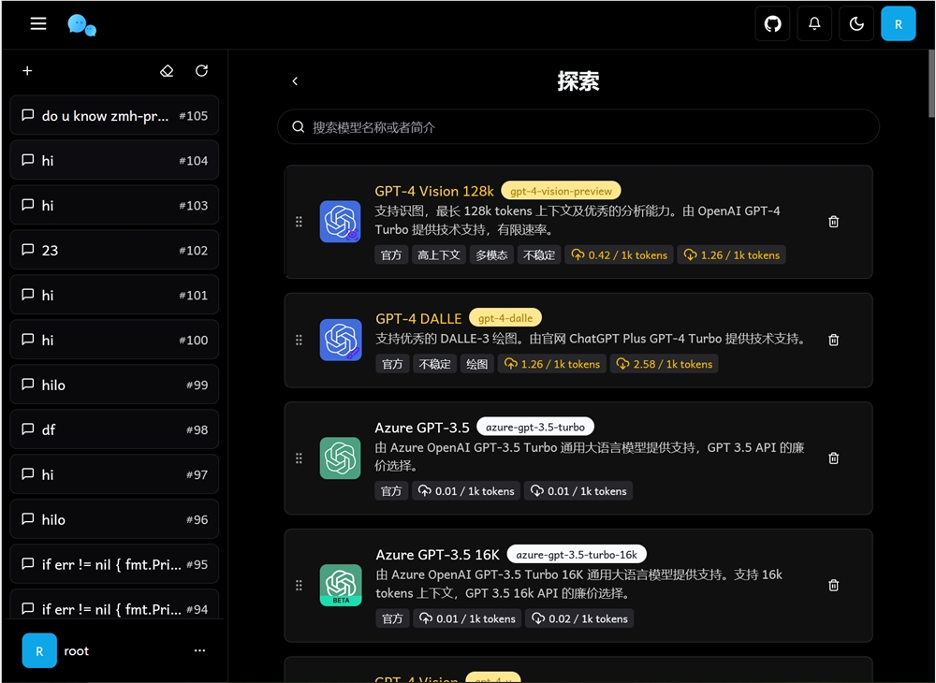Click the blue chat bubbles logo
Screen dimensions: 936x683
pyautogui.click(x=81, y=25)
